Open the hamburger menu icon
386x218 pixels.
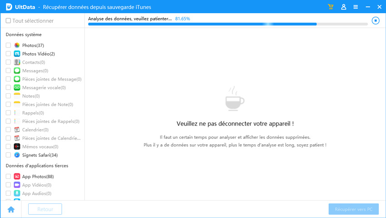(x=356, y=7)
